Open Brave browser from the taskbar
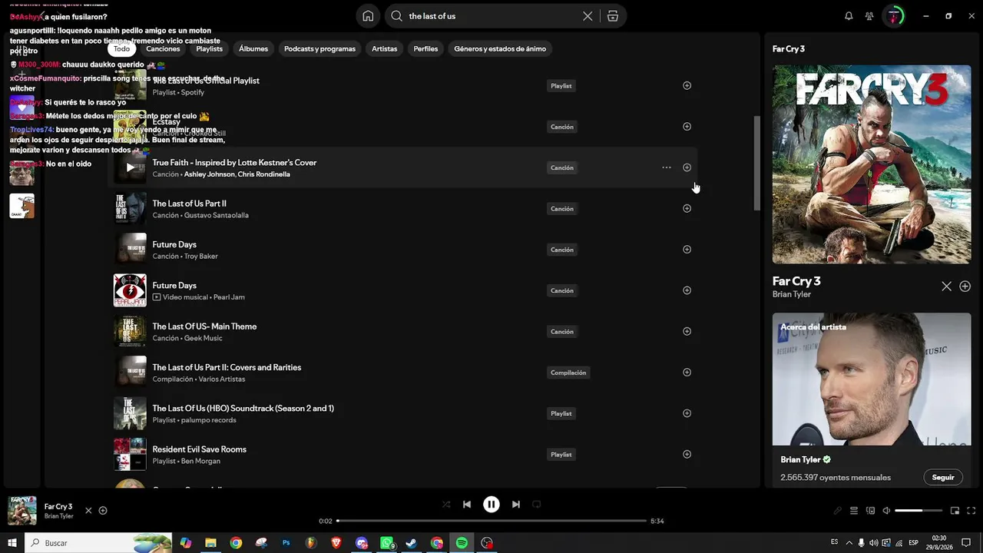The image size is (983, 553). tap(336, 543)
